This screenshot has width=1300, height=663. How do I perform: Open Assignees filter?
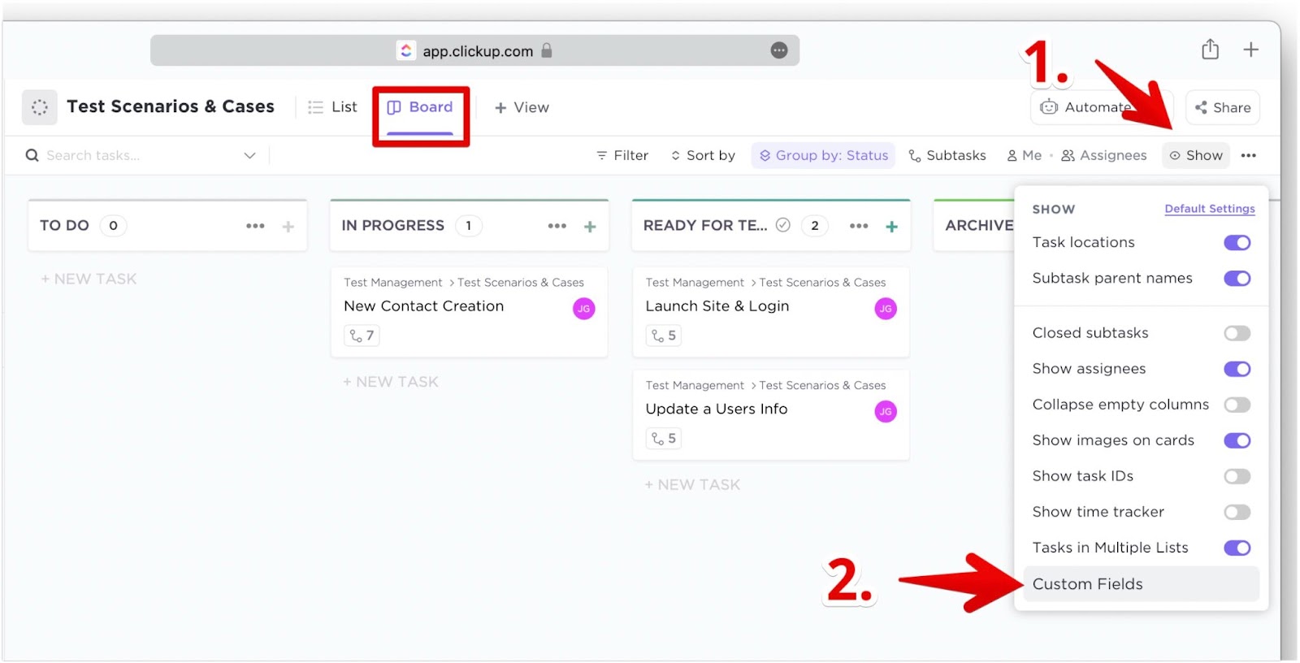tap(1104, 155)
